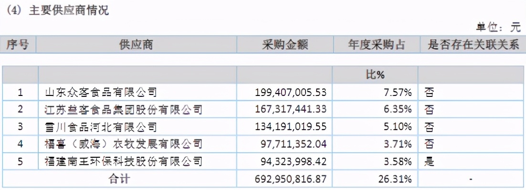Click row number 5 in 序号 column
The height and width of the screenshot is (190, 526).
tap(20, 161)
